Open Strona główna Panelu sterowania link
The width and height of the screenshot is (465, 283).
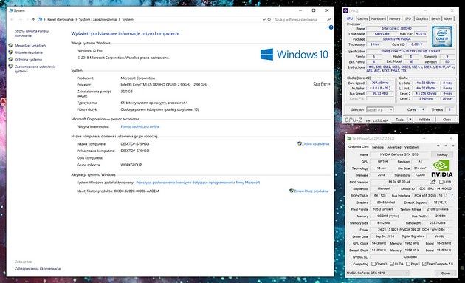click(32, 33)
